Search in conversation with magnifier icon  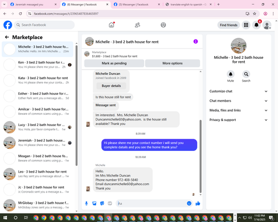pyautogui.click(x=246, y=74)
